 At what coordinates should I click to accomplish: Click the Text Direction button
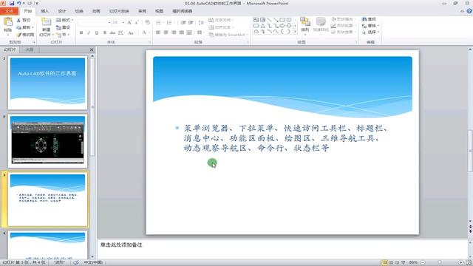coord(221,20)
